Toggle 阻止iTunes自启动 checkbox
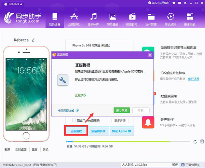Viewport: 205px width, 168px height. (74, 120)
